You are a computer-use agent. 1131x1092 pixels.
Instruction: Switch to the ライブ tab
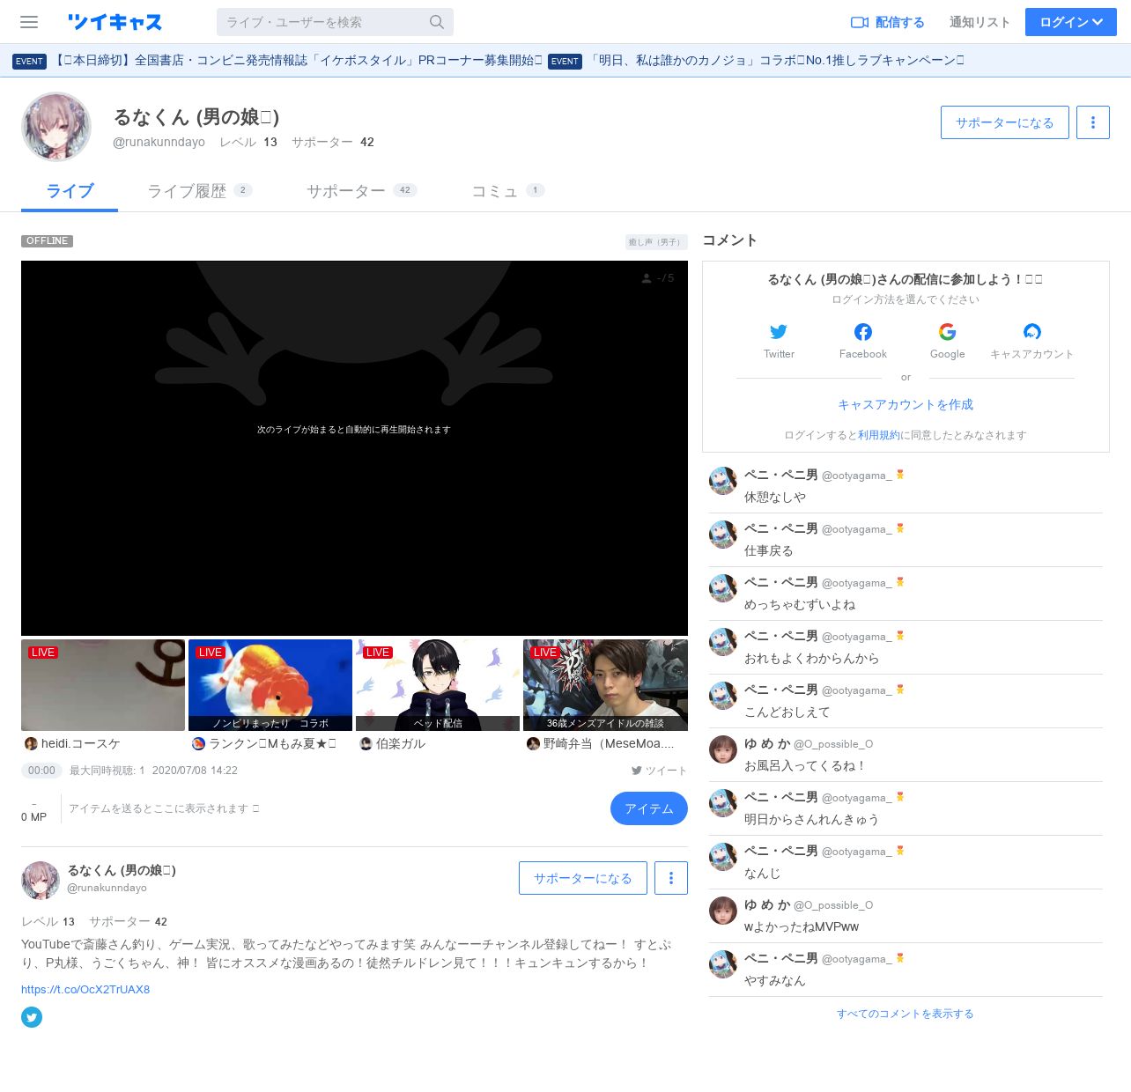70,191
